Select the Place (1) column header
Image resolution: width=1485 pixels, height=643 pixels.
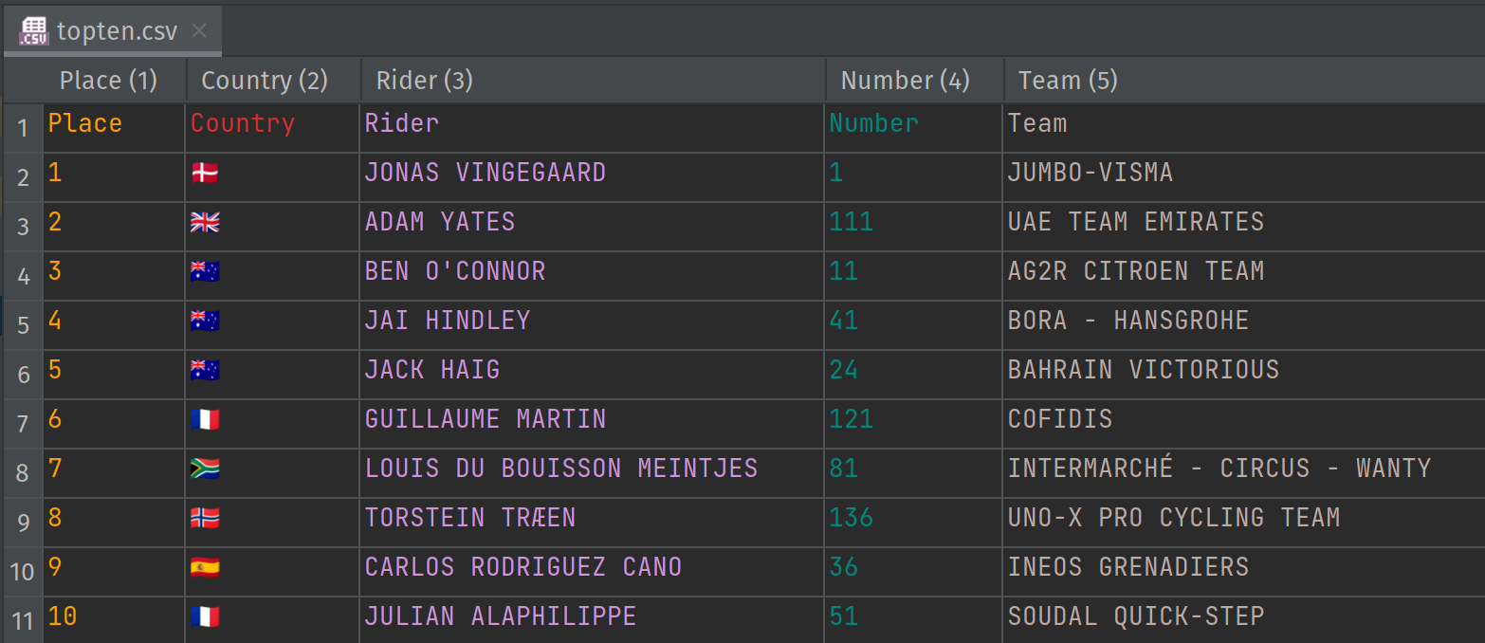point(108,81)
